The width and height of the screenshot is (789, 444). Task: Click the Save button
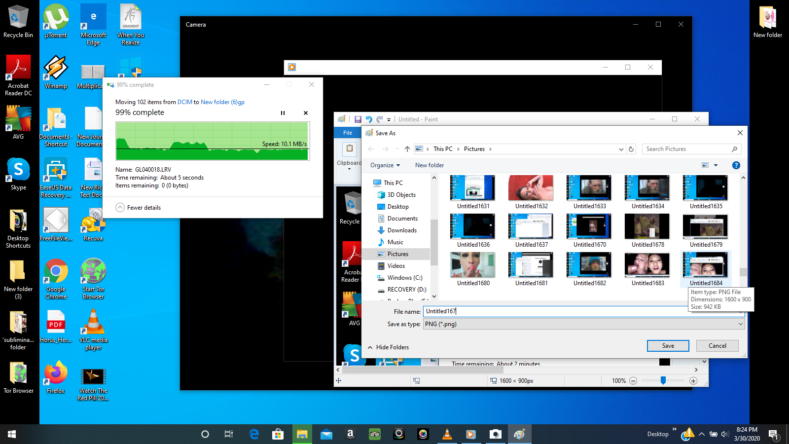[668, 346]
